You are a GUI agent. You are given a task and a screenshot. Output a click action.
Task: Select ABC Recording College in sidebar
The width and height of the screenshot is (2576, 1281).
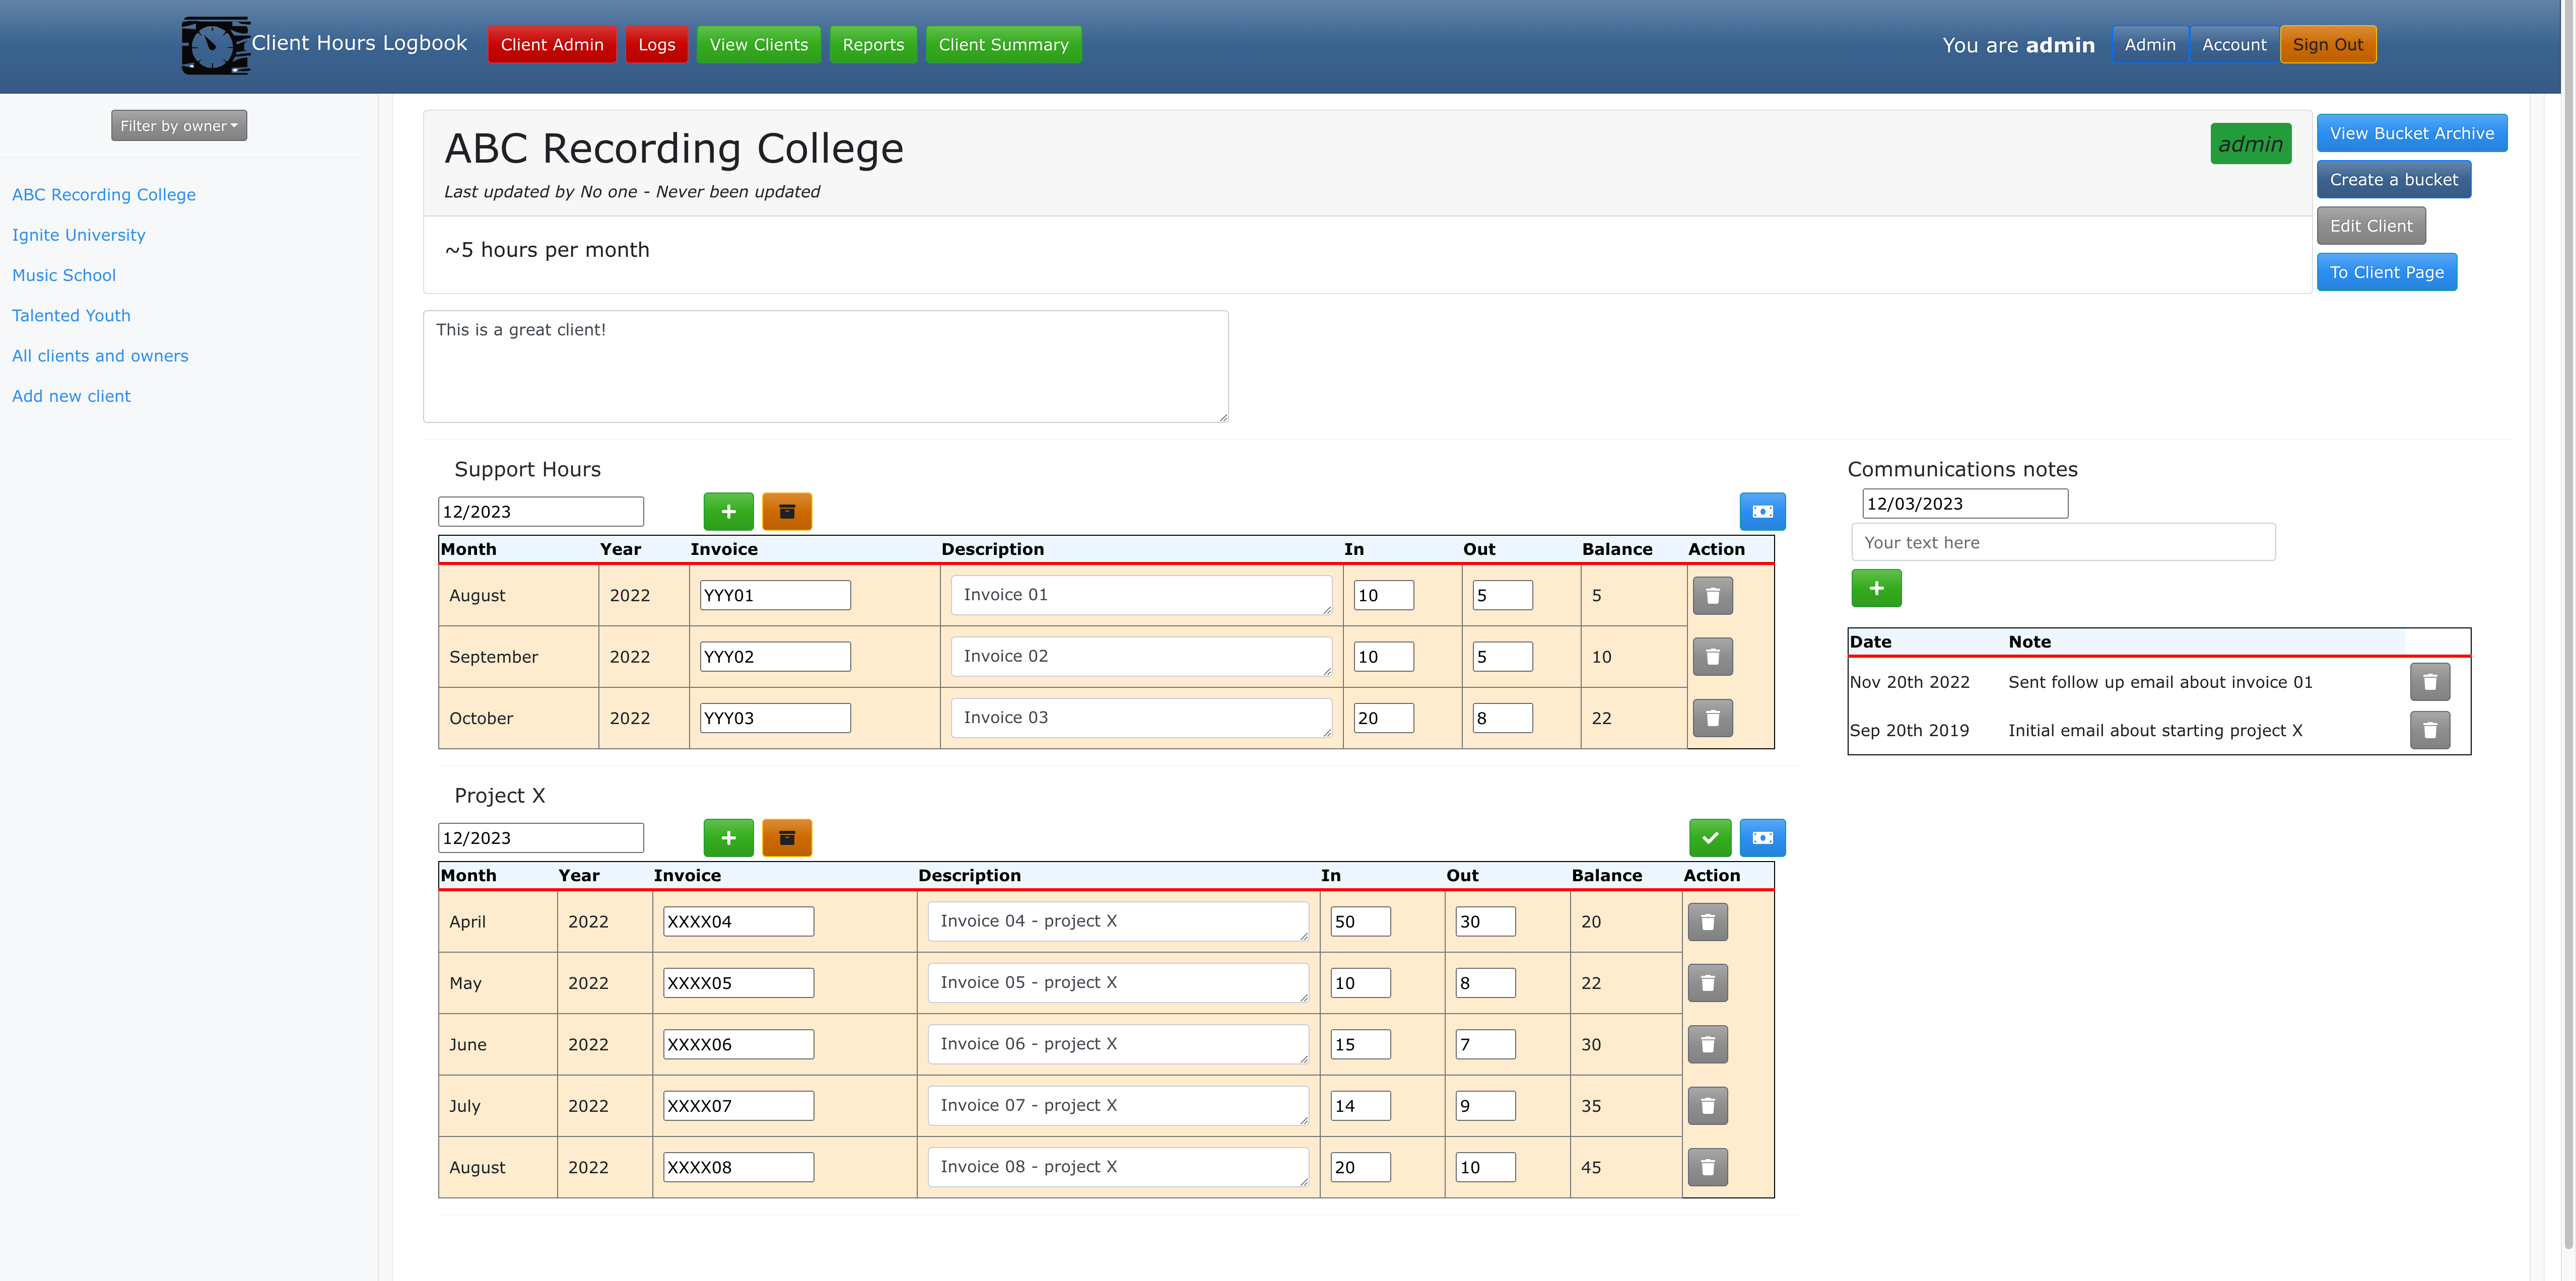pyautogui.click(x=104, y=194)
